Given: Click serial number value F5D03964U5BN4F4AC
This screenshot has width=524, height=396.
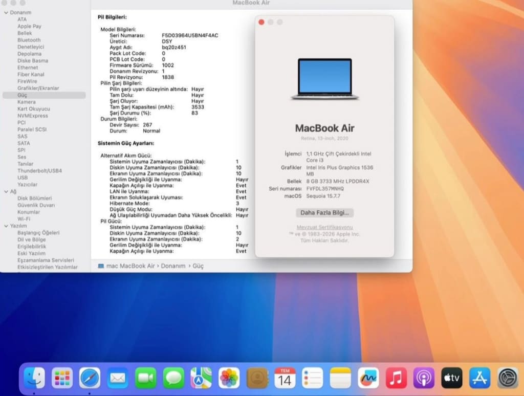Looking at the screenshot, I should (x=190, y=35).
